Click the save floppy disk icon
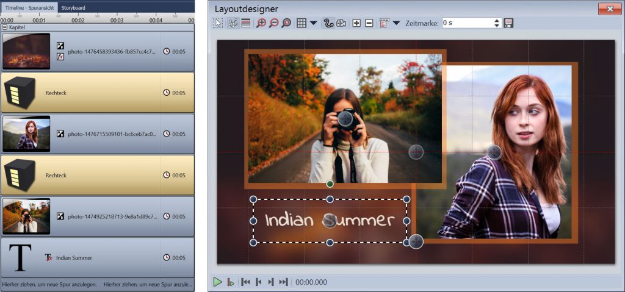The height and width of the screenshot is (292, 625). click(x=508, y=23)
